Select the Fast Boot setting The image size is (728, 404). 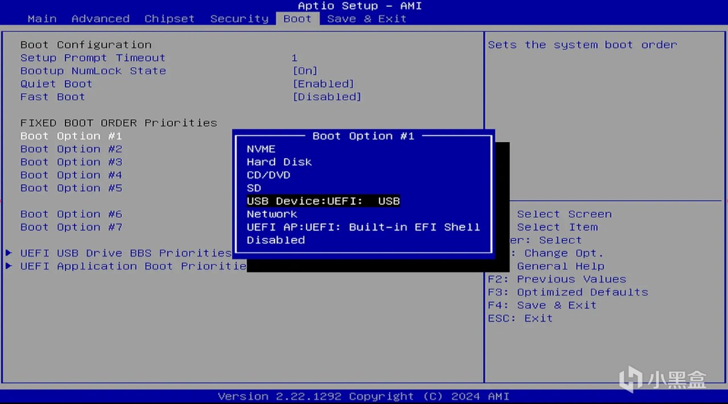(53, 97)
